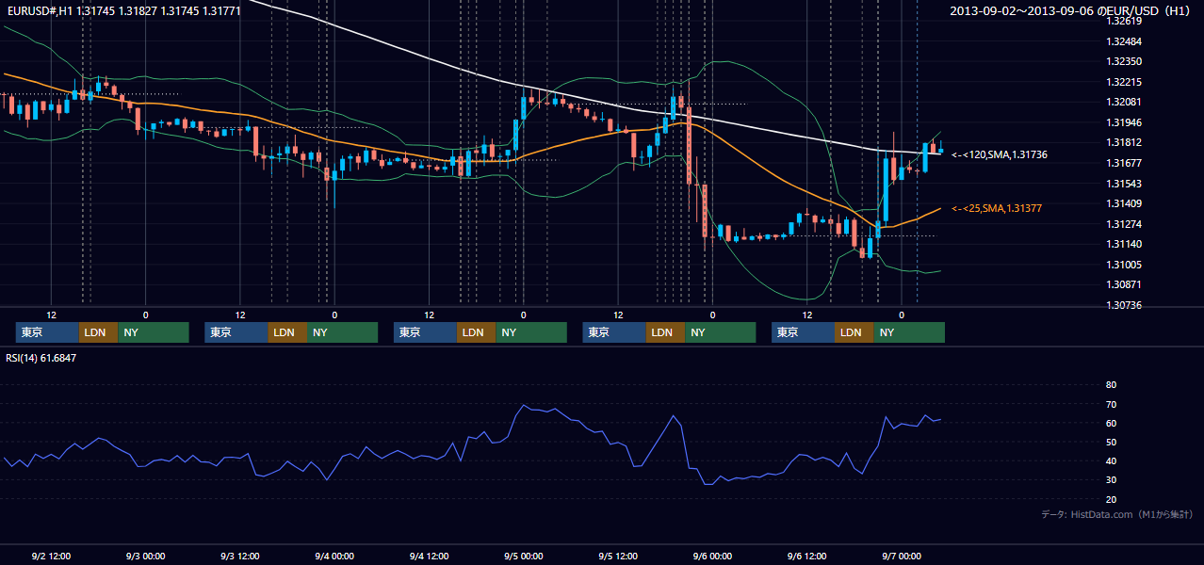Screen dimensions: 1204x565
Task: Click the first NY session block
Action: pyautogui.click(x=154, y=332)
